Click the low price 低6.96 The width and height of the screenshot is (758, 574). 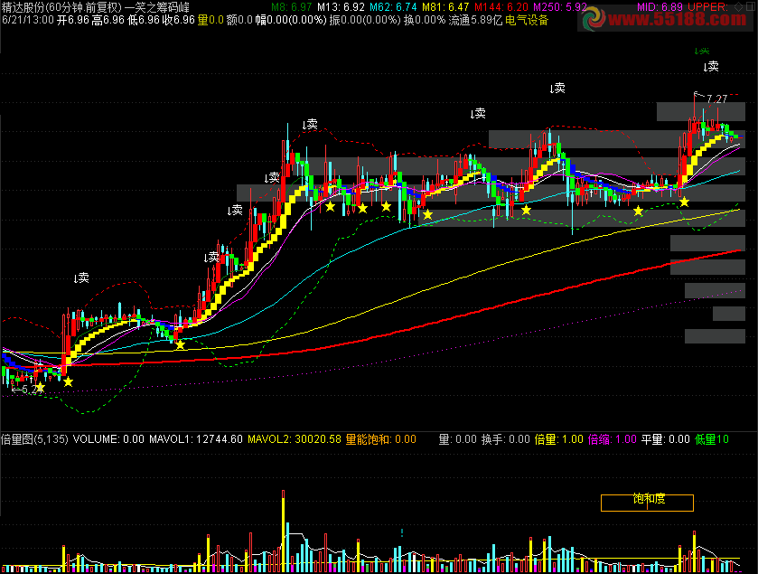click(144, 20)
